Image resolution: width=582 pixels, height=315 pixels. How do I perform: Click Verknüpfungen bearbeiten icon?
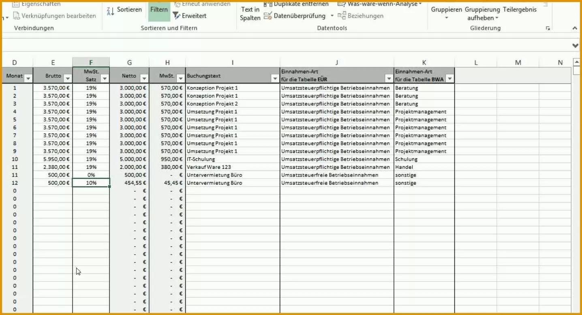tap(17, 16)
